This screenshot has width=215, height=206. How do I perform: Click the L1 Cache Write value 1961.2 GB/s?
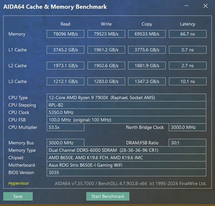(x=106, y=50)
